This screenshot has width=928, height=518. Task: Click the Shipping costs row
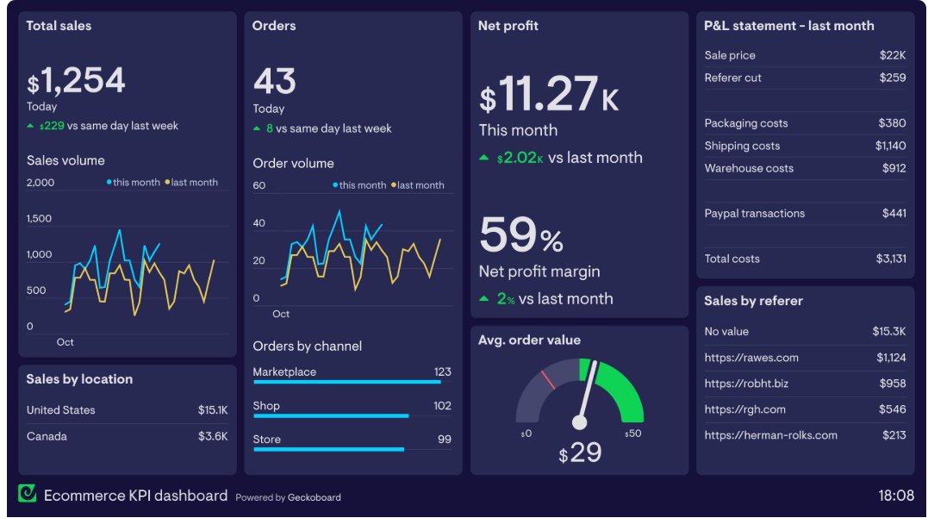[x=805, y=146]
